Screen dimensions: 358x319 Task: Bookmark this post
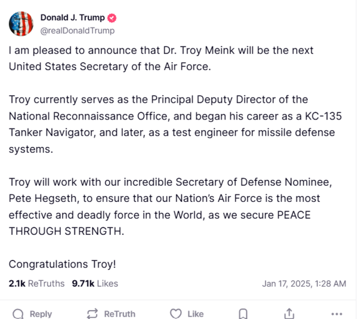[243, 314]
